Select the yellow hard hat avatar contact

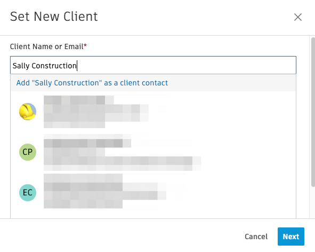point(28,112)
